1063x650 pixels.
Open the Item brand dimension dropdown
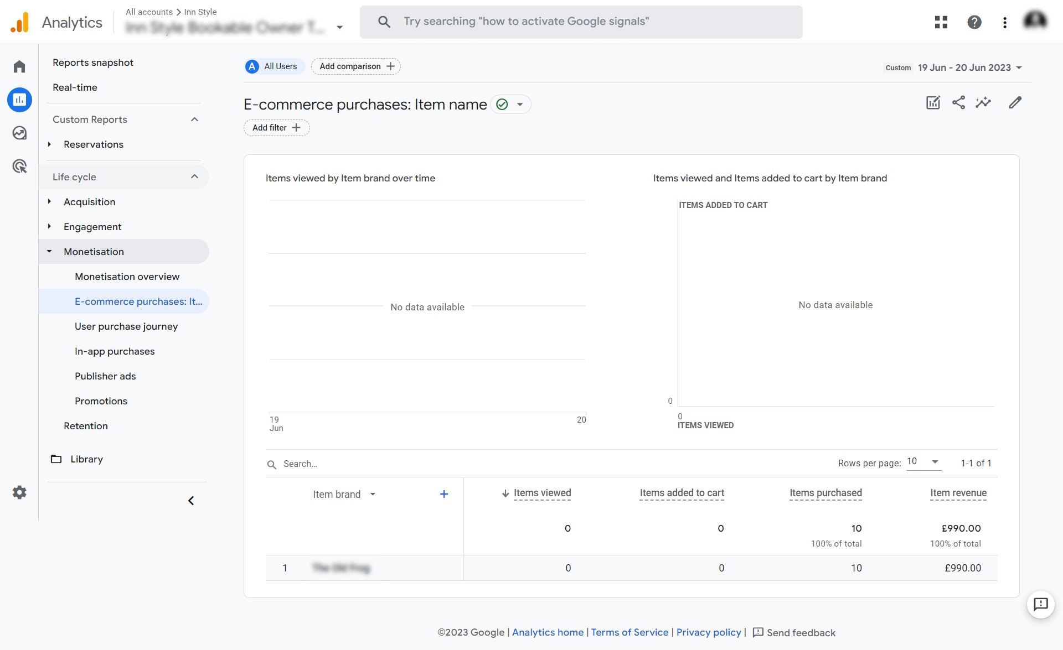(x=344, y=494)
